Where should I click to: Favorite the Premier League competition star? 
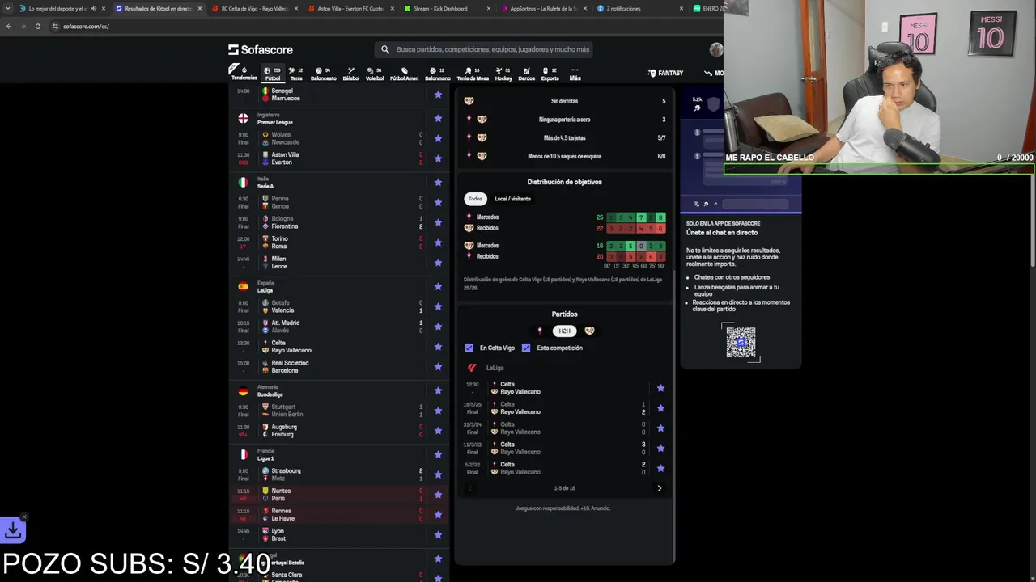pos(438,118)
